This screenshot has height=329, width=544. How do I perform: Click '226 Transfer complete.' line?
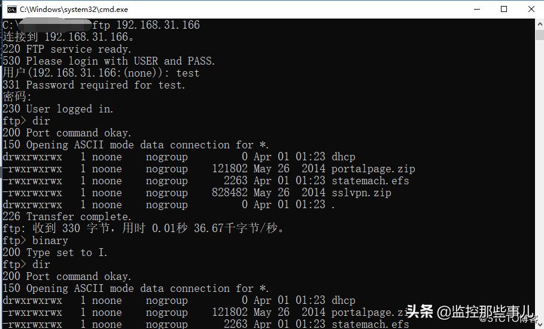67,217
